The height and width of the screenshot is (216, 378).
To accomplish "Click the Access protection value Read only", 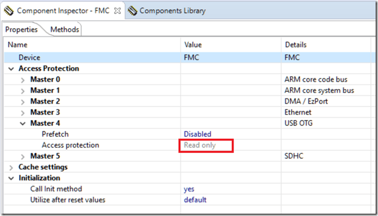I will 200,145.
